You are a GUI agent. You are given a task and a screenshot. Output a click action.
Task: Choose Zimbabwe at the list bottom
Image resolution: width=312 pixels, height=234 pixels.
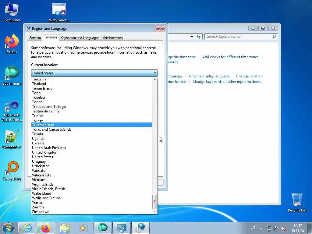click(x=92, y=212)
